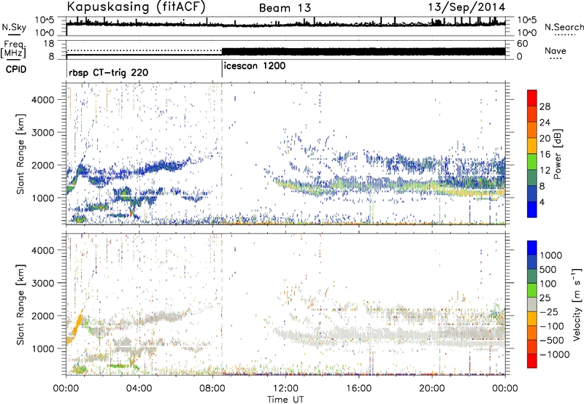Click the 500 tick on Velocity colorbar

[x=550, y=269]
